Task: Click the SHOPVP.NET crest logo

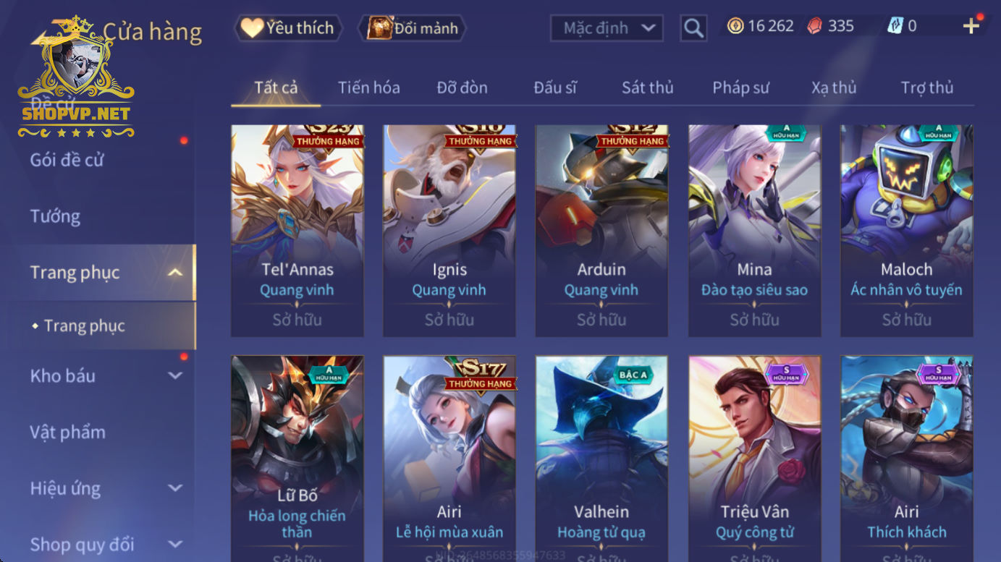Action: click(76, 77)
